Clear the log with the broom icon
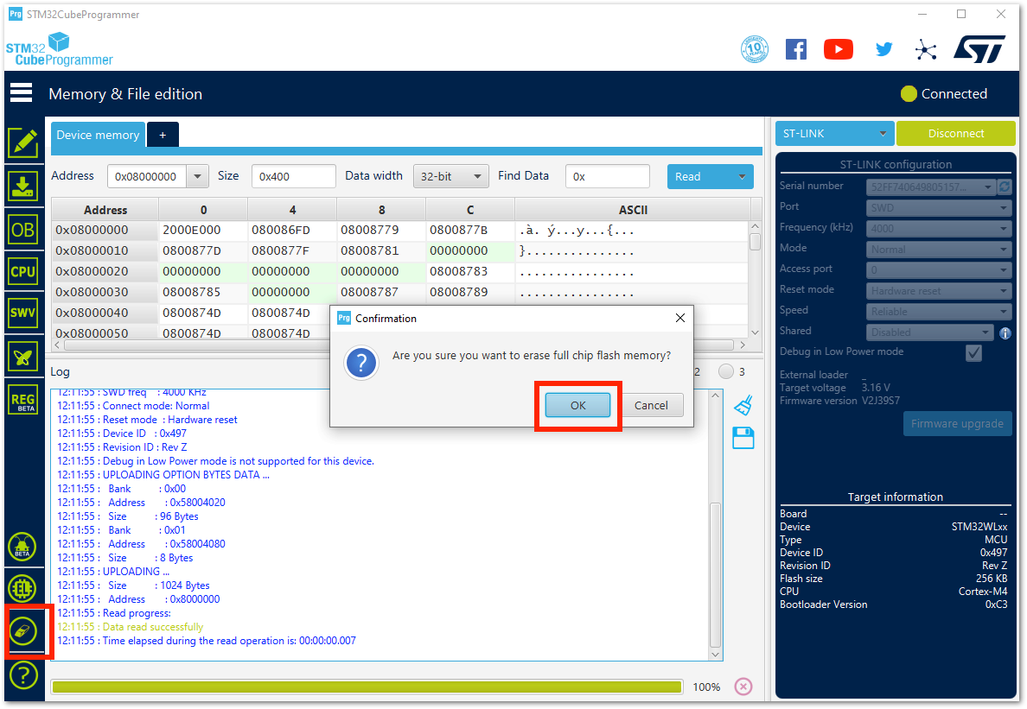Screen dimensions: 1027x709 pos(743,406)
